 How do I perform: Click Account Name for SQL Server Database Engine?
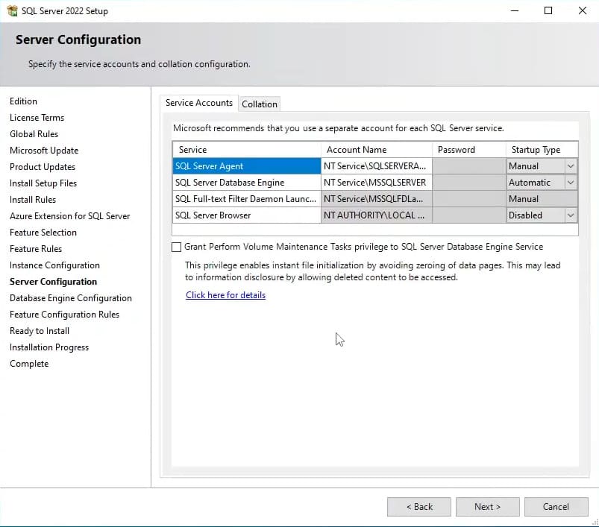click(376, 183)
